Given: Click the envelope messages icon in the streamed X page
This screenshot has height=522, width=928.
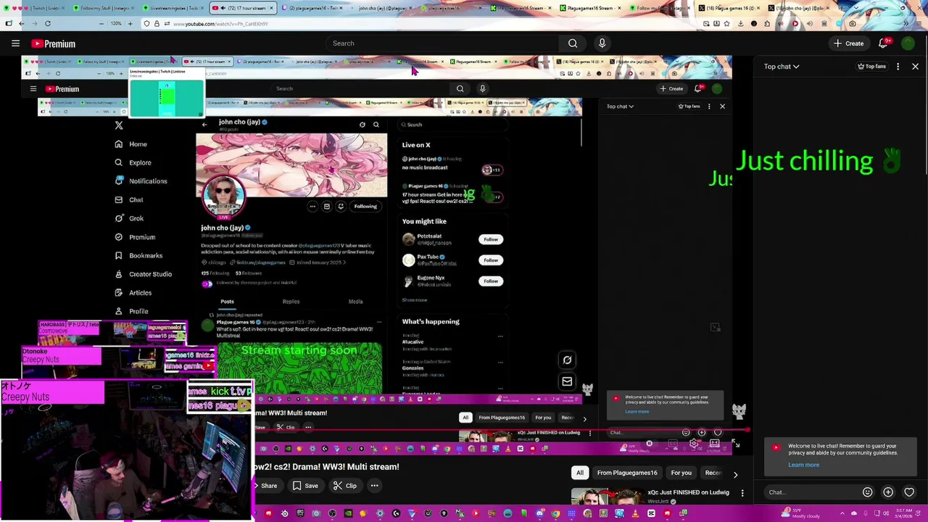Looking at the screenshot, I should [567, 381].
